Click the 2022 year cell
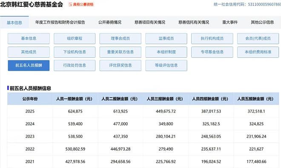This screenshot has width=281, height=168. point(30,149)
